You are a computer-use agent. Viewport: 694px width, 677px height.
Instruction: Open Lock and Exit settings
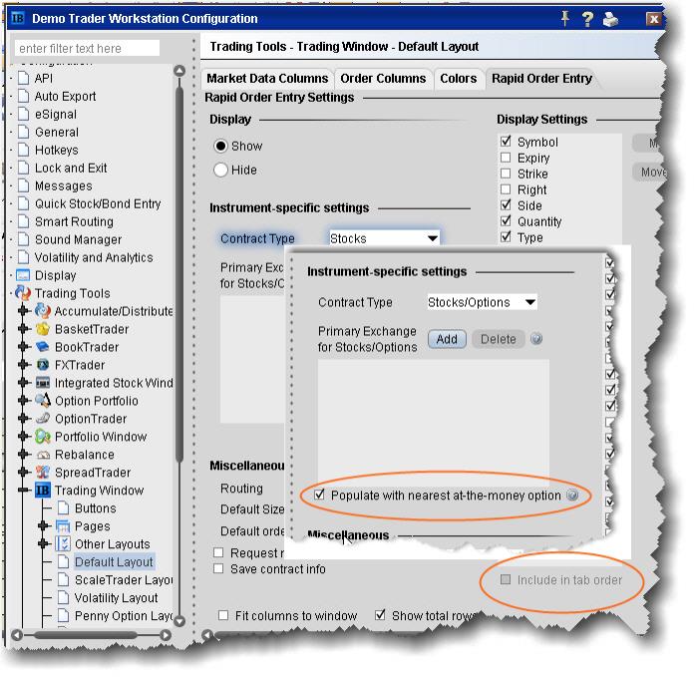tap(71, 168)
